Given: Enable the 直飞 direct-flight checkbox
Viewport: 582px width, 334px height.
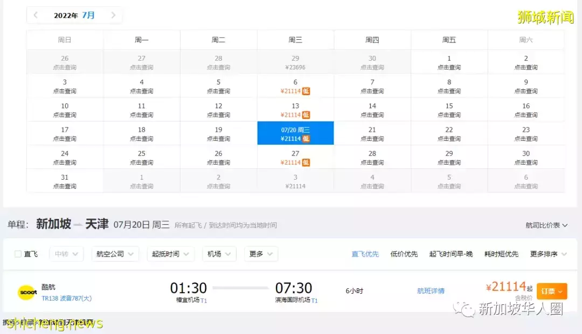Looking at the screenshot, I should [x=19, y=254].
